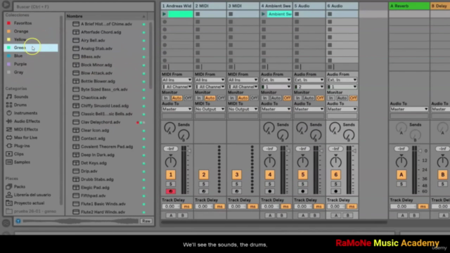Launch the clip on track 1 Andreas Wid
This screenshot has height=253, width=450.
(x=164, y=14)
